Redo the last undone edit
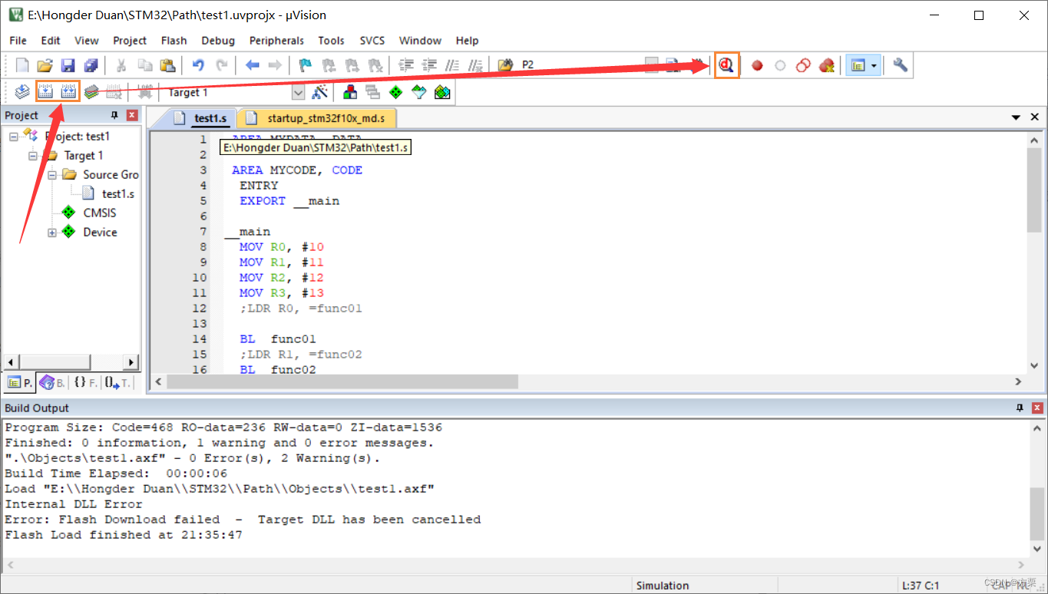The height and width of the screenshot is (594, 1048). (221, 65)
